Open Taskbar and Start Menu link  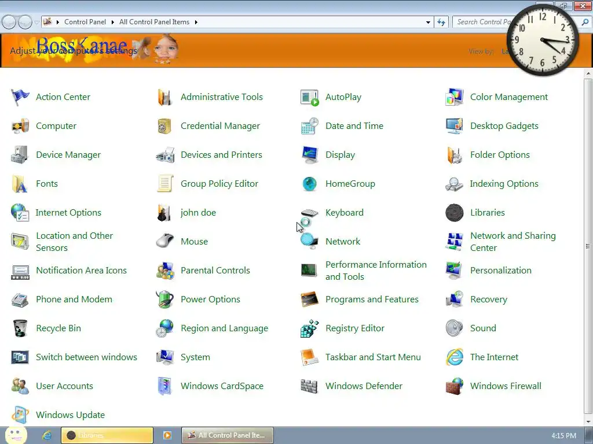(373, 357)
